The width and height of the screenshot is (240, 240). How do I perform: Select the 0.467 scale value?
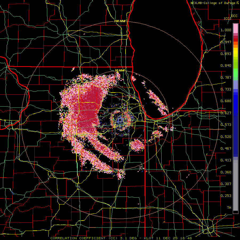pyautogui.click(x=226, y=149)
